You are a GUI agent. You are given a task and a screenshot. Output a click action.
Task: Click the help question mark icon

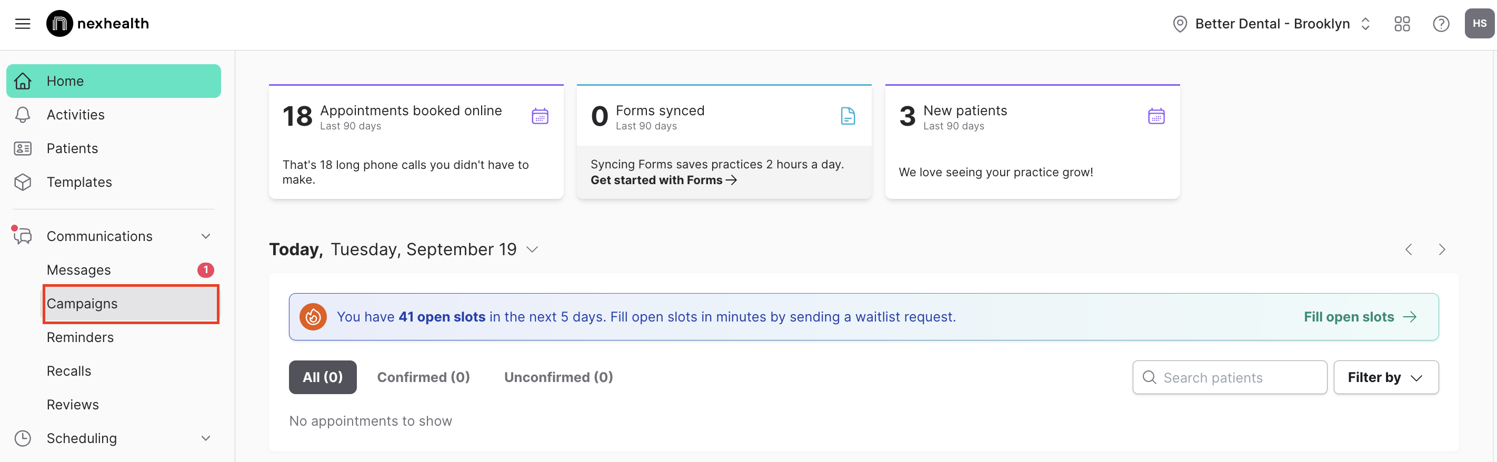(1441, 24)
